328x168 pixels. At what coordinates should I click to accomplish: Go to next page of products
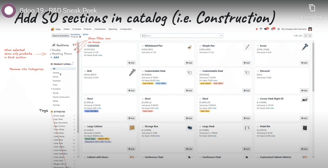310,36
